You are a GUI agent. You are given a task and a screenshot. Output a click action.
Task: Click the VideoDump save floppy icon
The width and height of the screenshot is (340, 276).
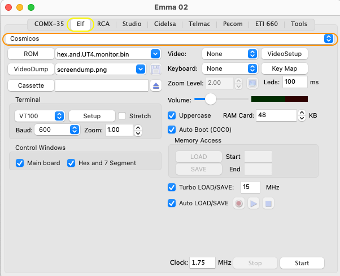pos(156,70)
